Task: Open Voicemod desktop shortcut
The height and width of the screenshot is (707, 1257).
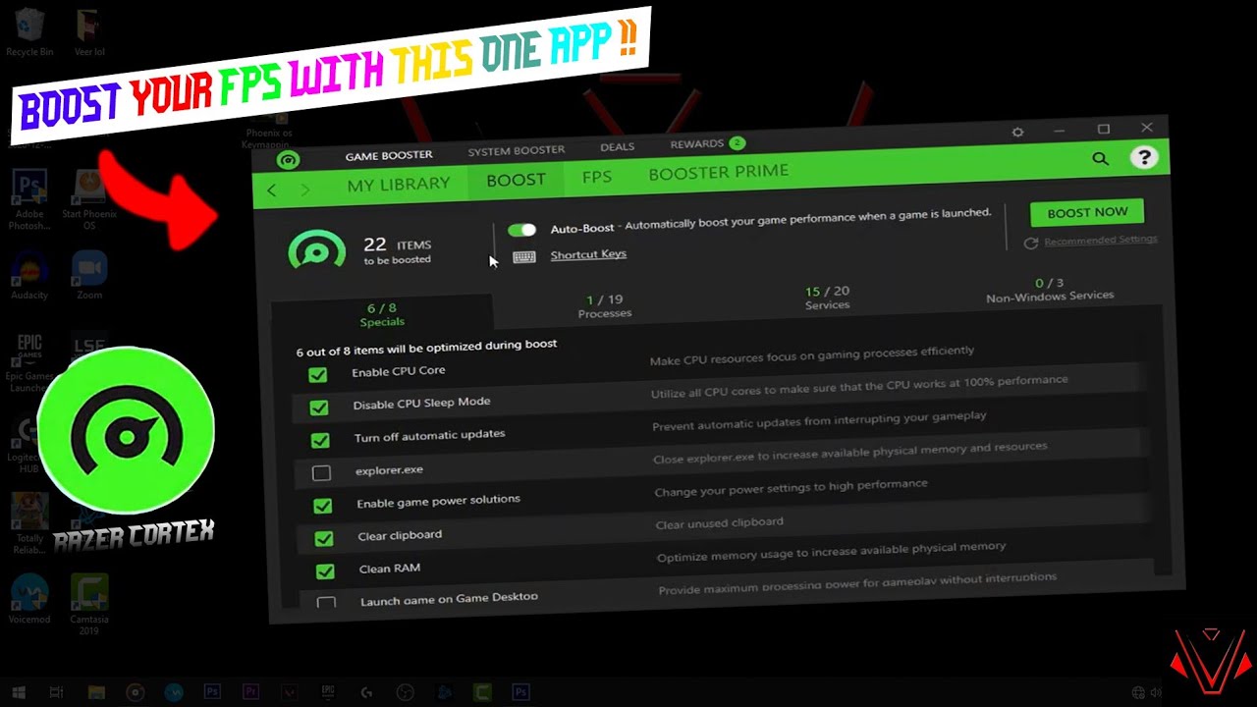Action: click(x=29, y=601)
